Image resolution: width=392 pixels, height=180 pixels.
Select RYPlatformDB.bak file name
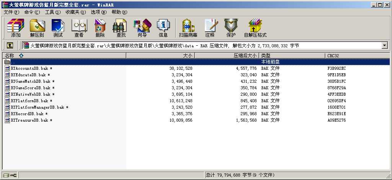point(31,101)
